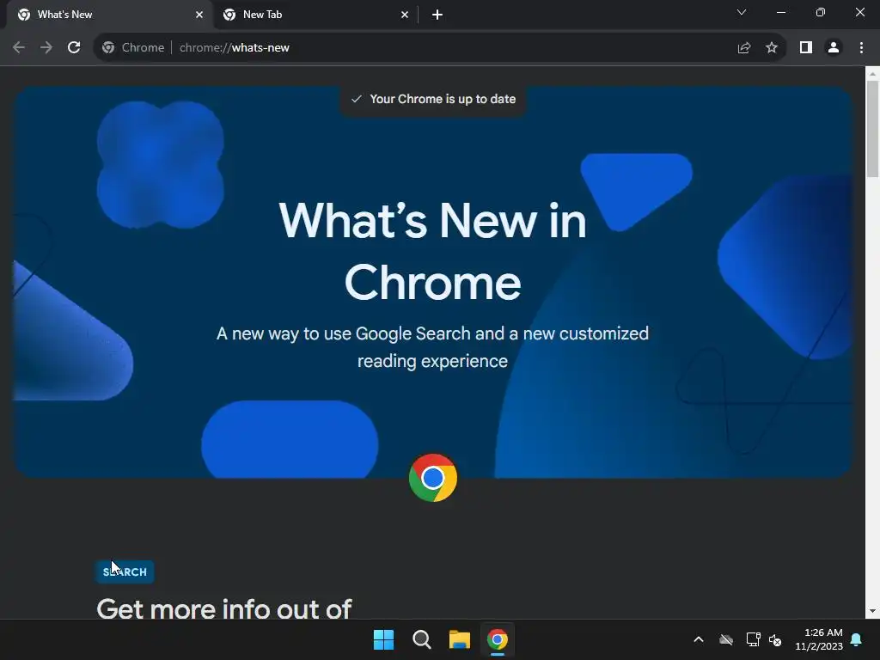Screen dimensions: 880x660
Task: Click the 'Your Chrome is up to date' notice
Action: click(433, 100)
